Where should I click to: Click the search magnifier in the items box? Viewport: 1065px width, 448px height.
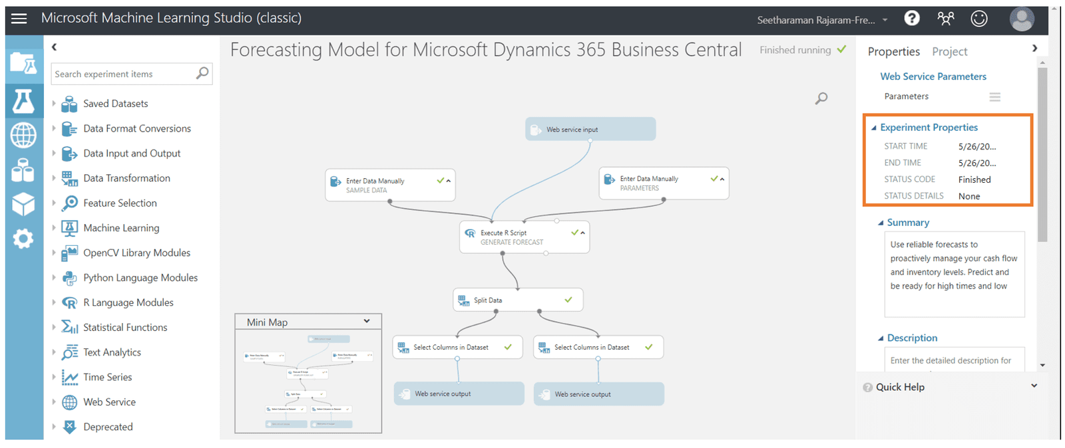click(202, 73)
